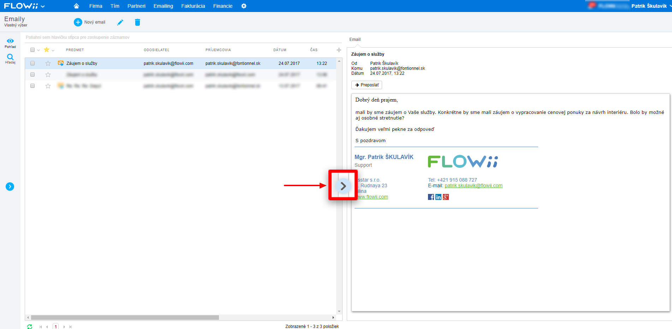Click envelope icon of Záujem o služby row
The height and width of the screenshot is (329, 672).
[61, 63]
